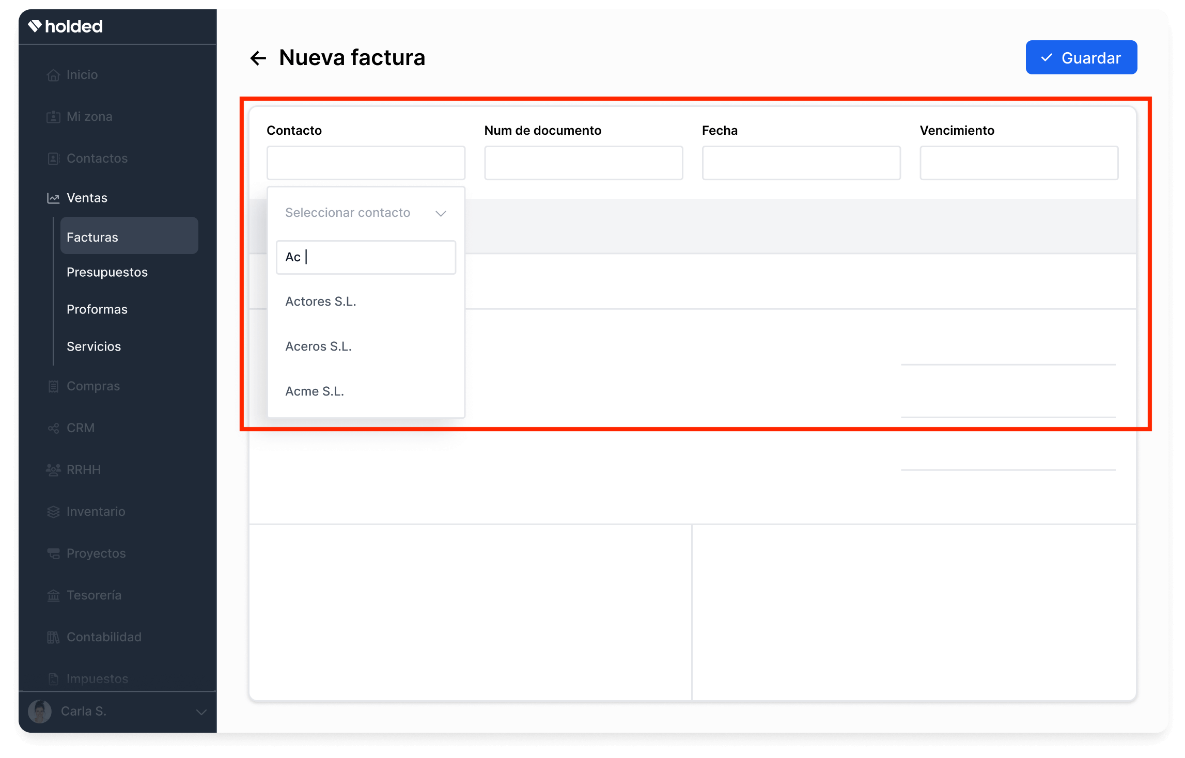
Task: Open the Presupuestos submenu item
Action: pos(107,272)
